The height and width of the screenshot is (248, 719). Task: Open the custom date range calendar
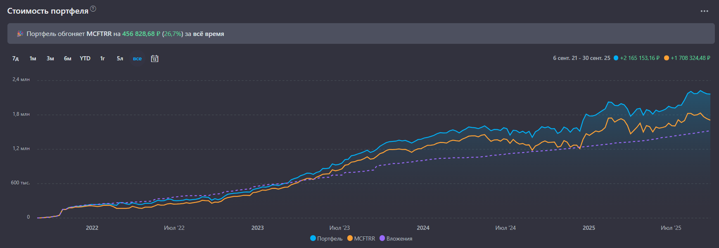(154, 59)
